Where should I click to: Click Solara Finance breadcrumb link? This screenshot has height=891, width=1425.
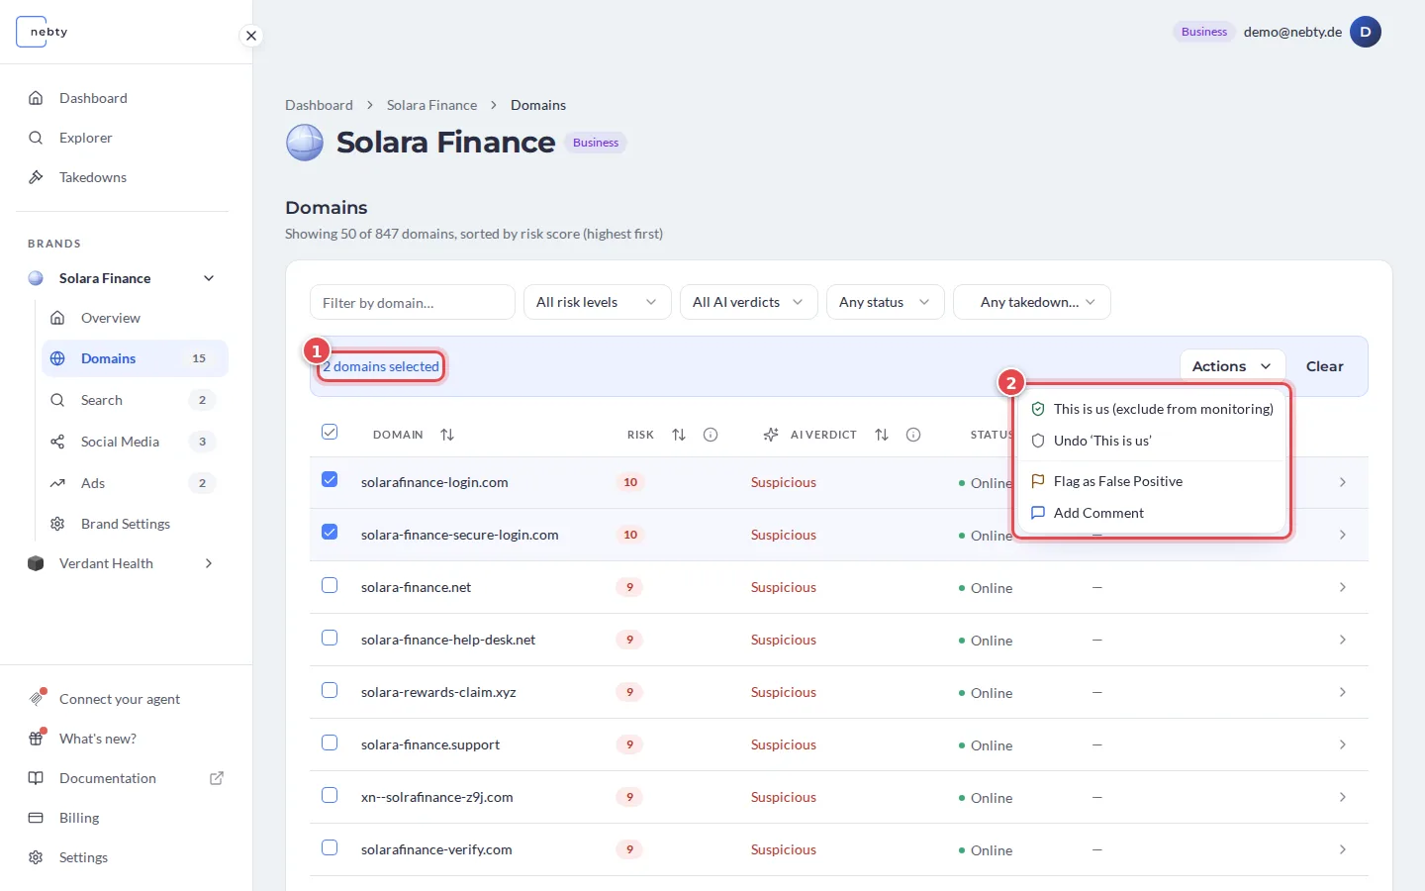(431, 105)
